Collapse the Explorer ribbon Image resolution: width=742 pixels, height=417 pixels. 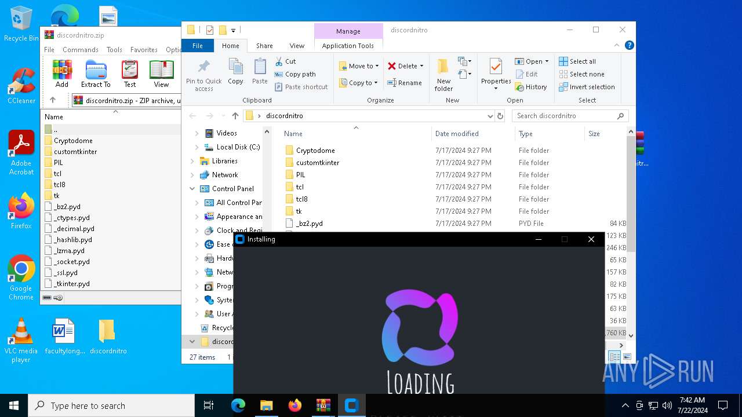pyautogui.click(x=617, y=45)
